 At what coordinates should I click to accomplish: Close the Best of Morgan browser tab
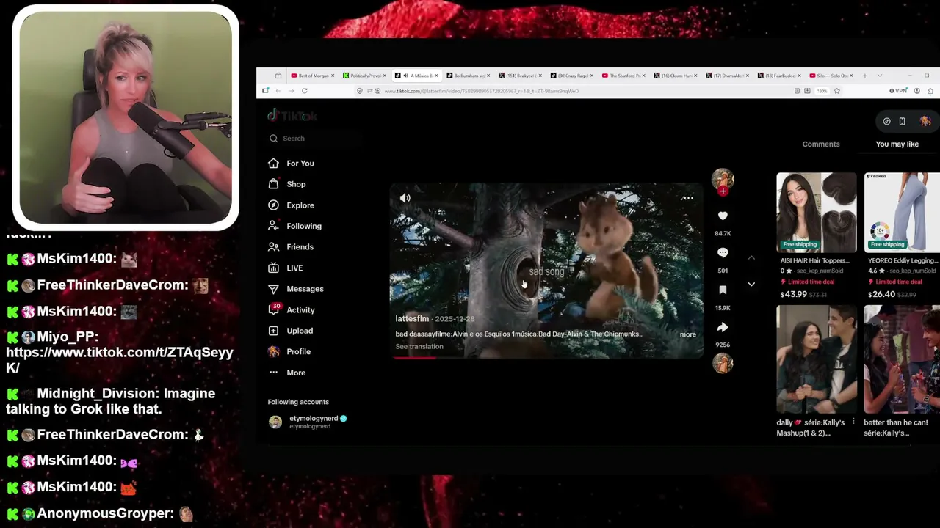[x=333, y=76]
